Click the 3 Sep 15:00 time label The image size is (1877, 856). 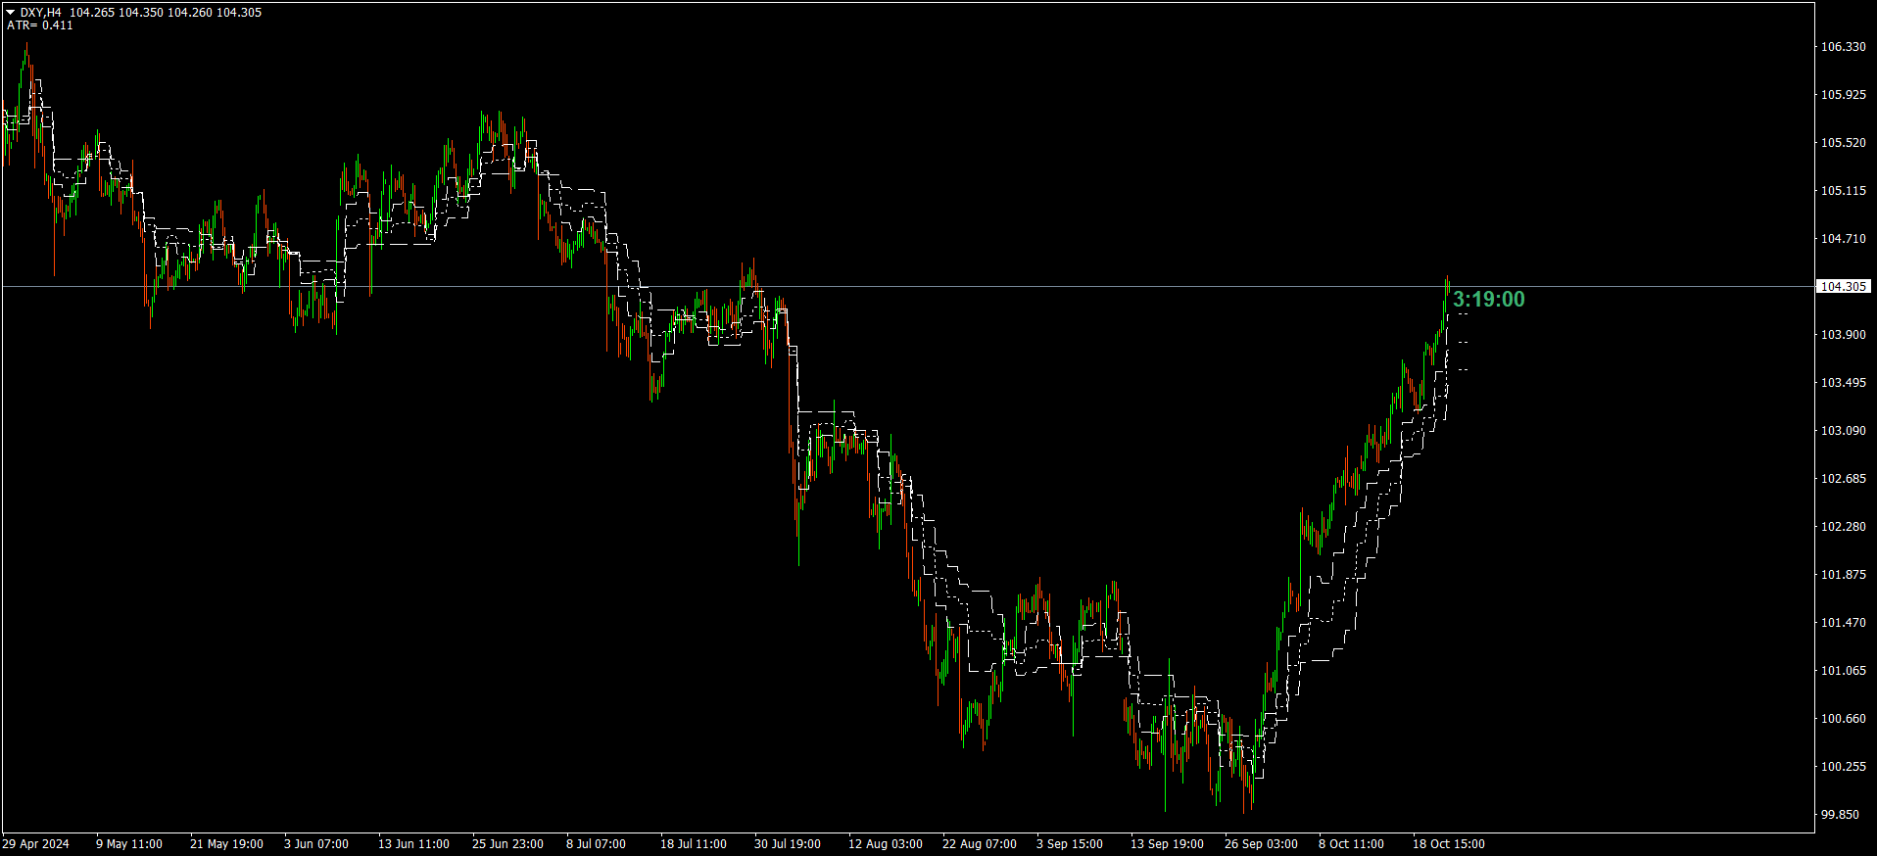(1070, 844)
